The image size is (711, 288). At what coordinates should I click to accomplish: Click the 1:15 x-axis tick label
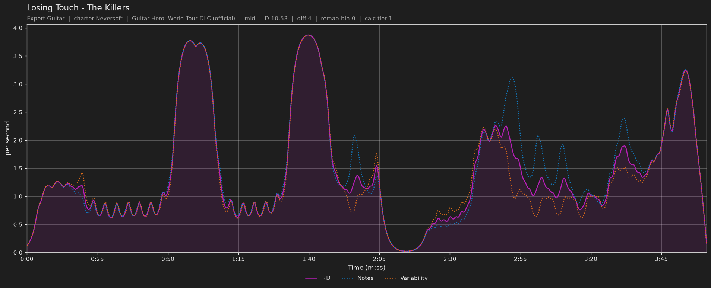coord(238,259)
